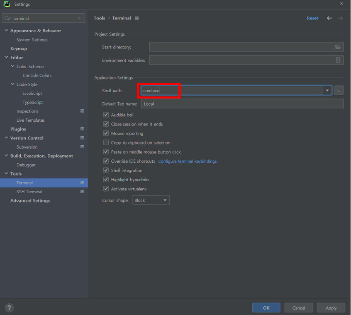Image resolution: width=351 pixels, height=315 pixels.
Task: Clear the settings search field
Action: click(79, 18)
